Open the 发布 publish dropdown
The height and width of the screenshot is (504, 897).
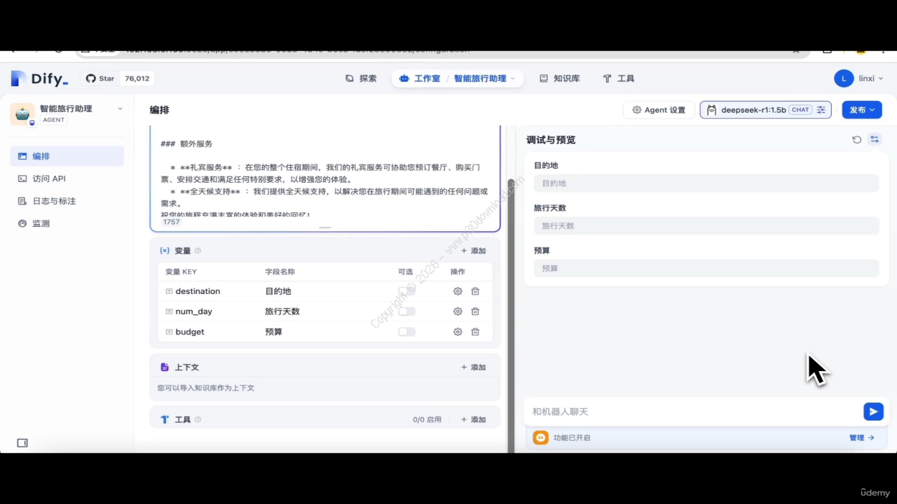(861, 110)
